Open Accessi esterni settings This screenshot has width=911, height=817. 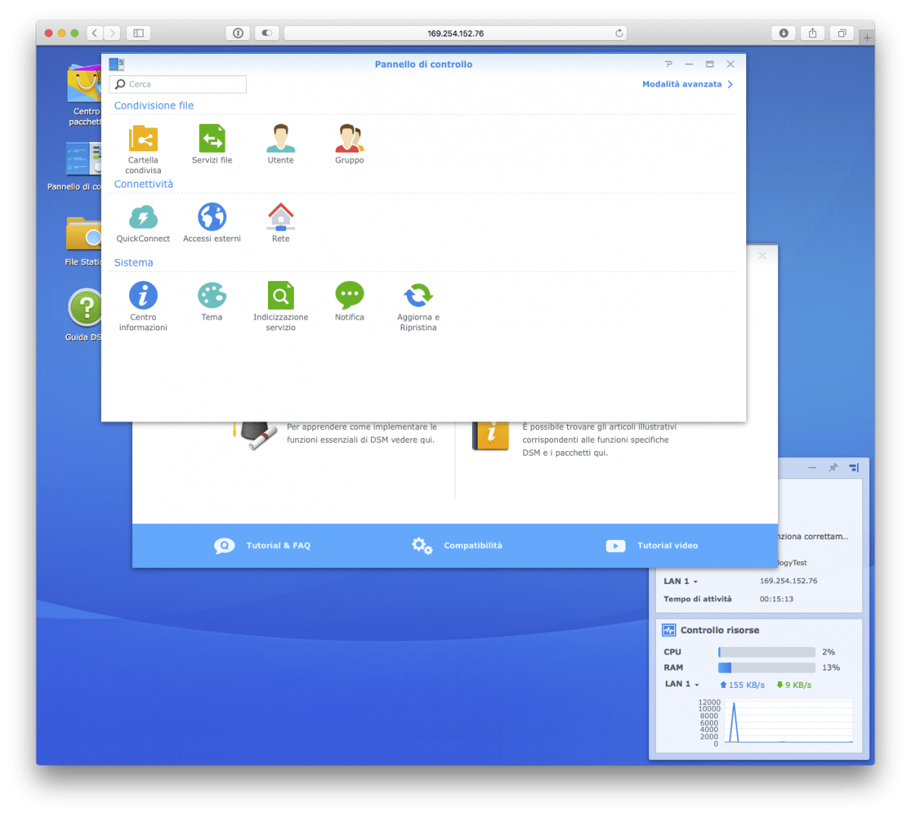tap(212, 218)
